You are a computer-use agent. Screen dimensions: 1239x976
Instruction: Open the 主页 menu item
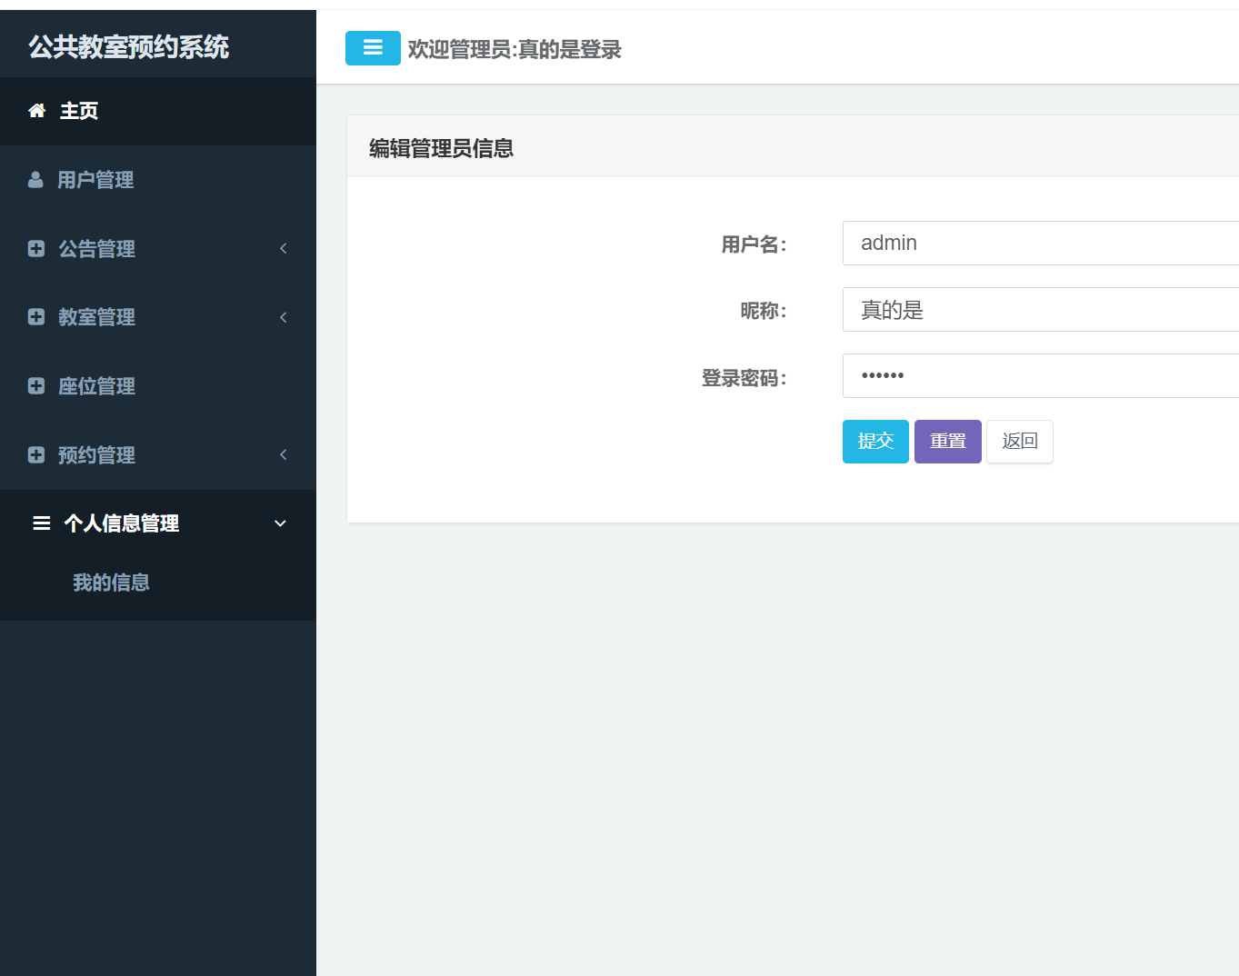tap(158, 111)
